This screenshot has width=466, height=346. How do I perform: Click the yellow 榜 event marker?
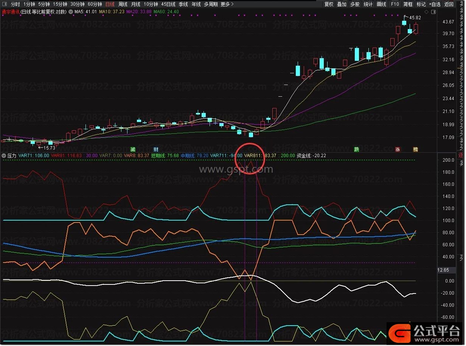tap(416, 149)
